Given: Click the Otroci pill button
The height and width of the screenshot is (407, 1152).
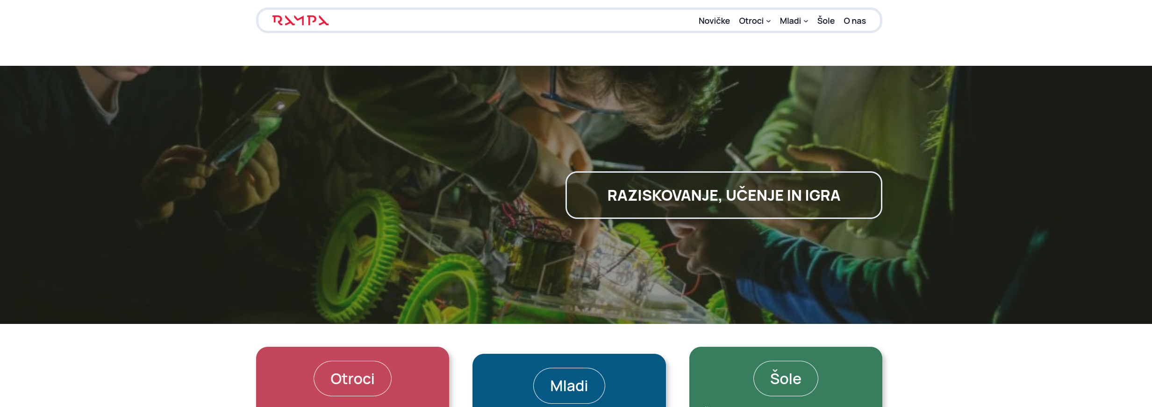Looking at the screenshot, I should [x=352, y=379].
